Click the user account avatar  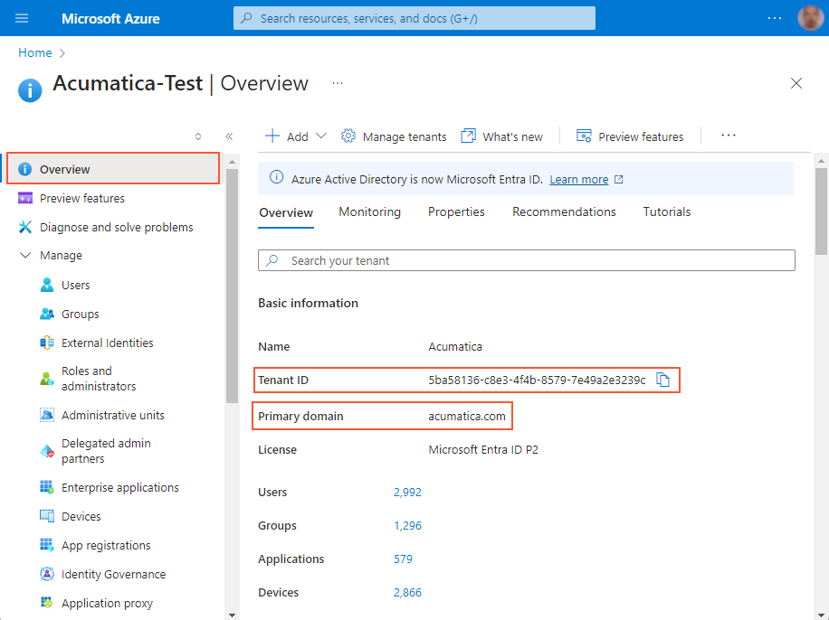(810, 18)
